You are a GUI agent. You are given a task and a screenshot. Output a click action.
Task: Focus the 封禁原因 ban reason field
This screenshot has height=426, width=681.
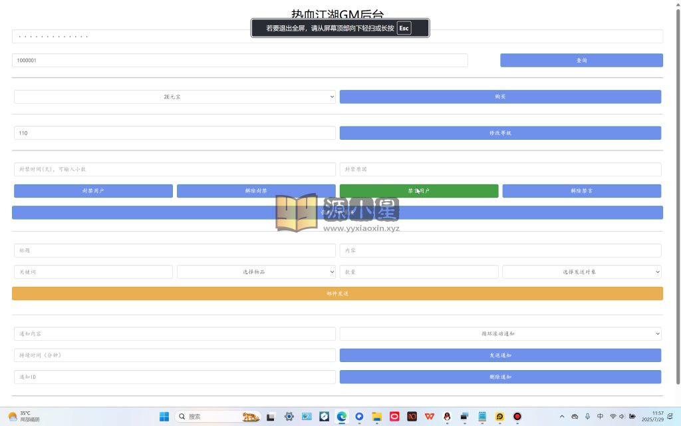coord(500,170)
